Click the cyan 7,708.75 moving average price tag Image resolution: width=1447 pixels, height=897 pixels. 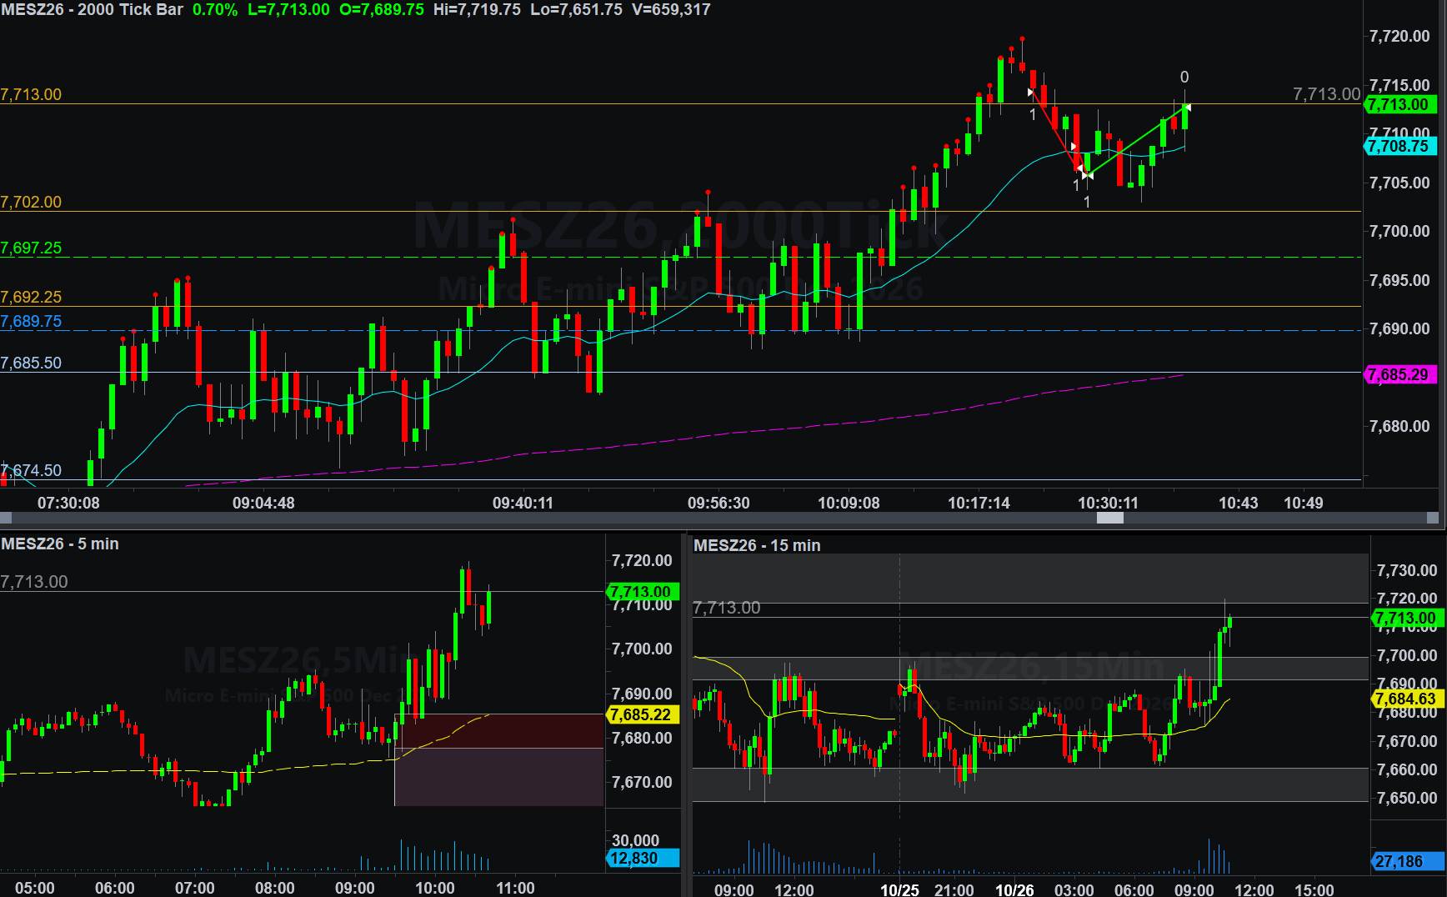(x=1399, y=146)
